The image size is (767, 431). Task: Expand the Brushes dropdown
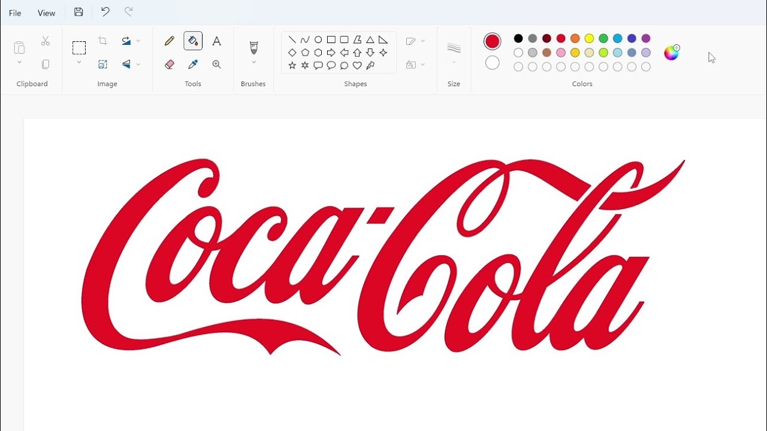[253, 62]
